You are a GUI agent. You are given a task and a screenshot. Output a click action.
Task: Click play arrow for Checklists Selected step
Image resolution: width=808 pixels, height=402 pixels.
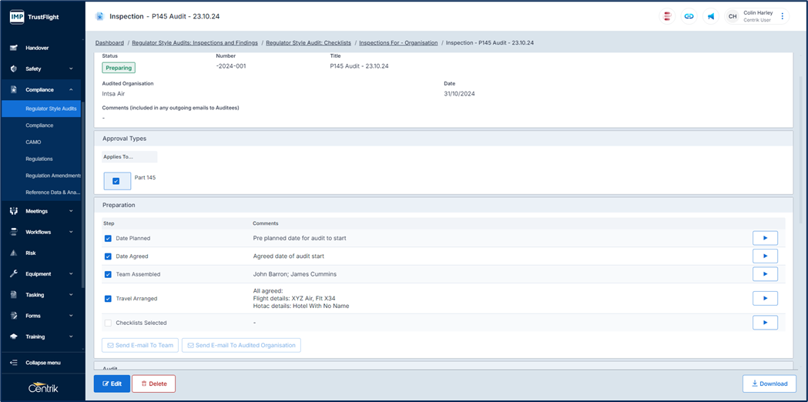tap(764, 323)
